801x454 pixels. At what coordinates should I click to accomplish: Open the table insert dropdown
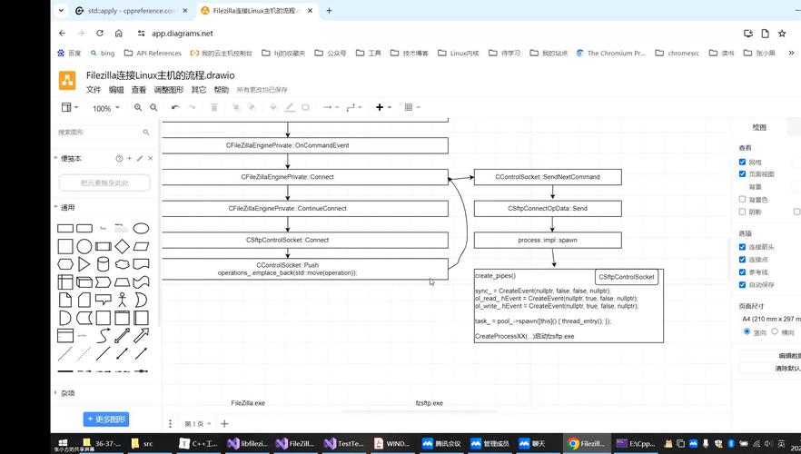coord(411,107)
